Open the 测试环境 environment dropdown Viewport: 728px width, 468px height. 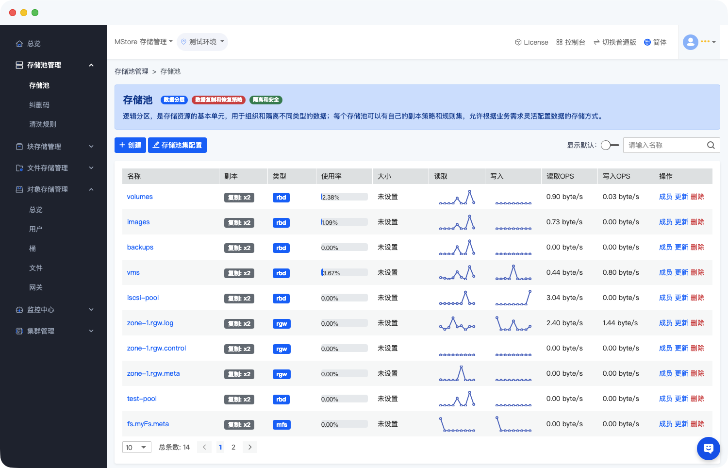coord(202,42)
